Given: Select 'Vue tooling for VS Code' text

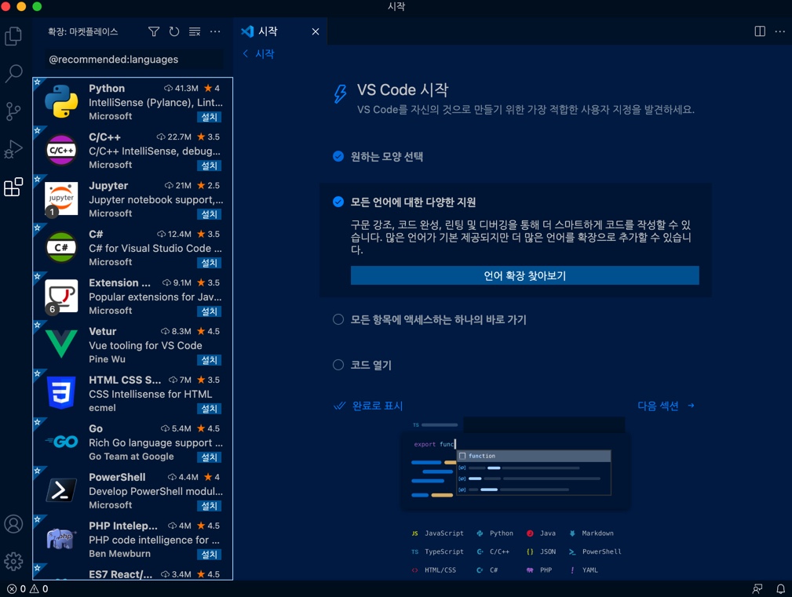Looking at the screenshot, I should pyautogui.click(x=145, y=346).
